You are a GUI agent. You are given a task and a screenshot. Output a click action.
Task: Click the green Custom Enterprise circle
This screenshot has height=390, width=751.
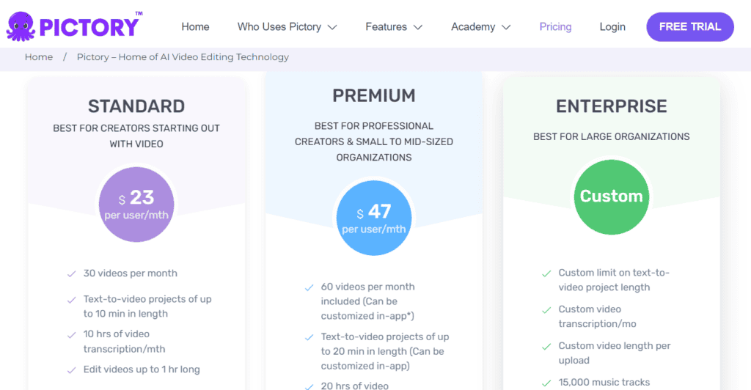coord(612,196)
